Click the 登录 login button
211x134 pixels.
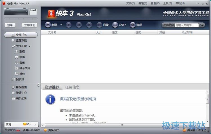coord(10,25)
